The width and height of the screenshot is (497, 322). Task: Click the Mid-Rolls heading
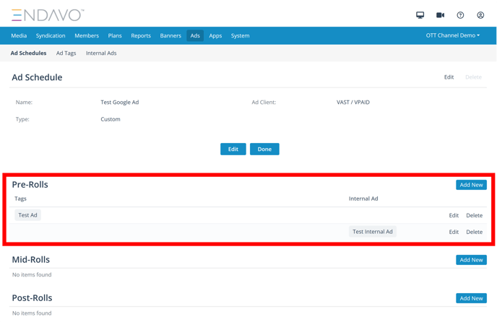tap(31, 260)
